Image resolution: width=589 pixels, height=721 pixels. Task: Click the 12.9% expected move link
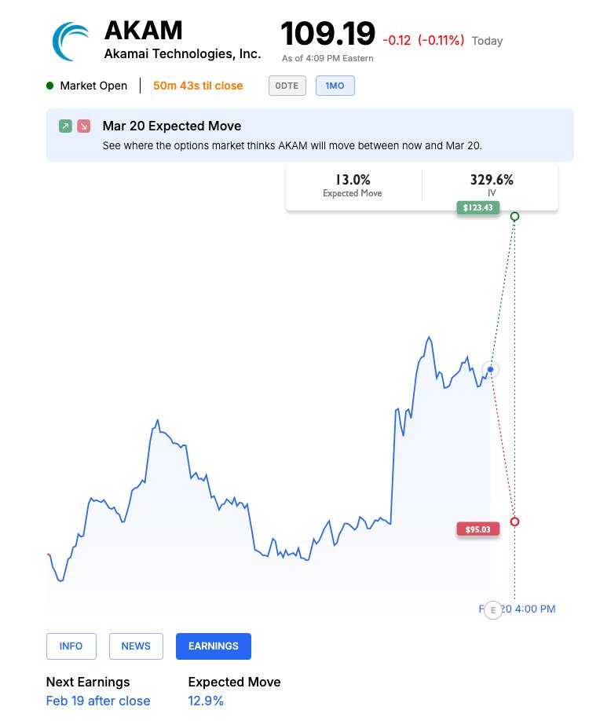206,701
